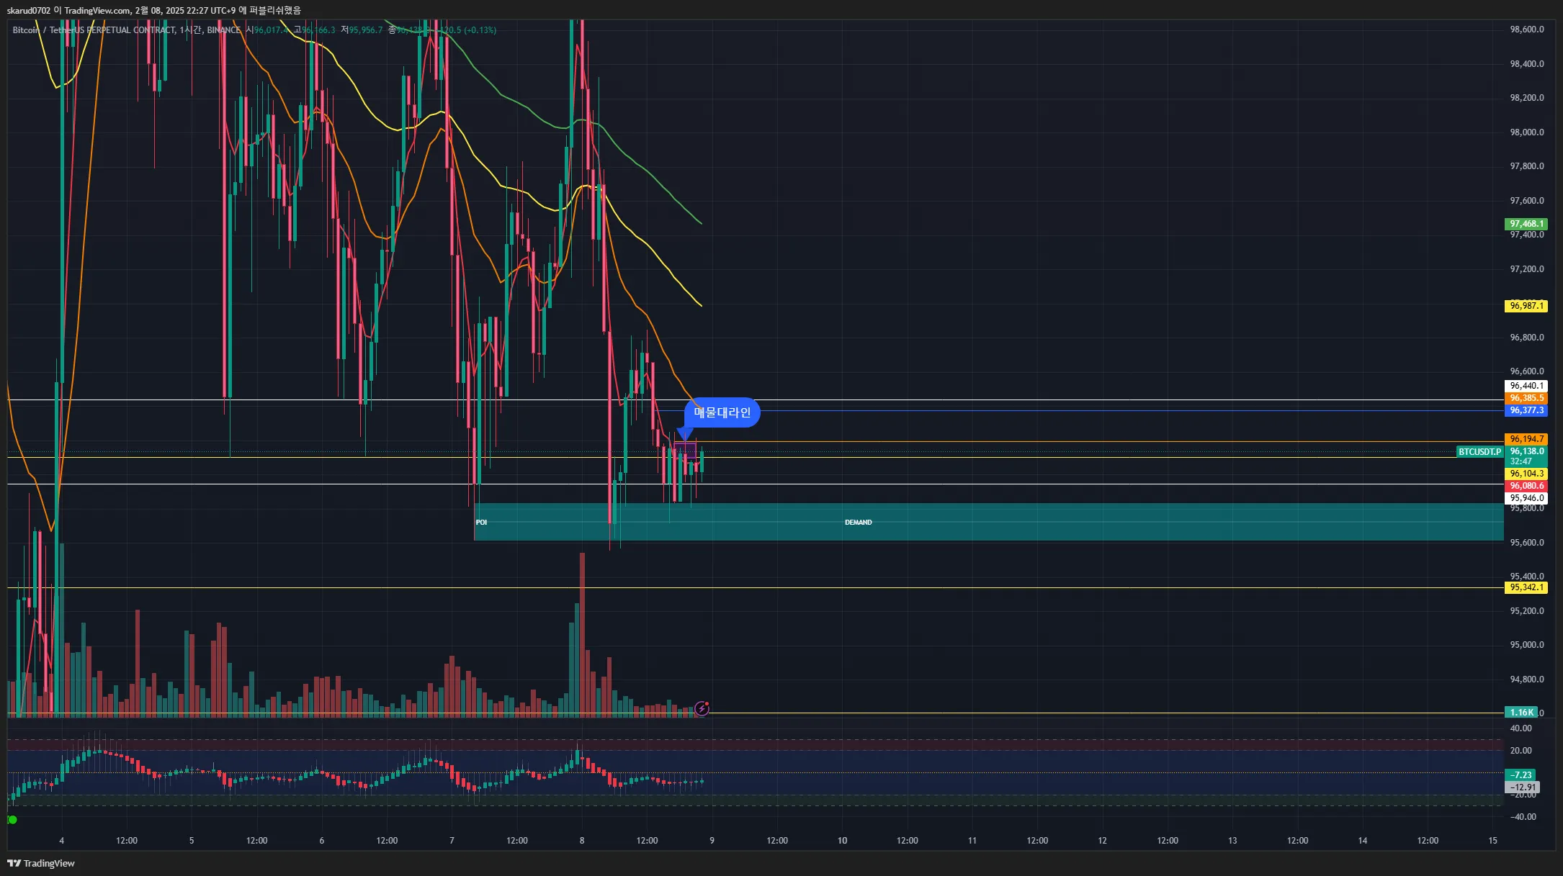
Task: Click date 9 on the time axis
Action: click(712, 841)
